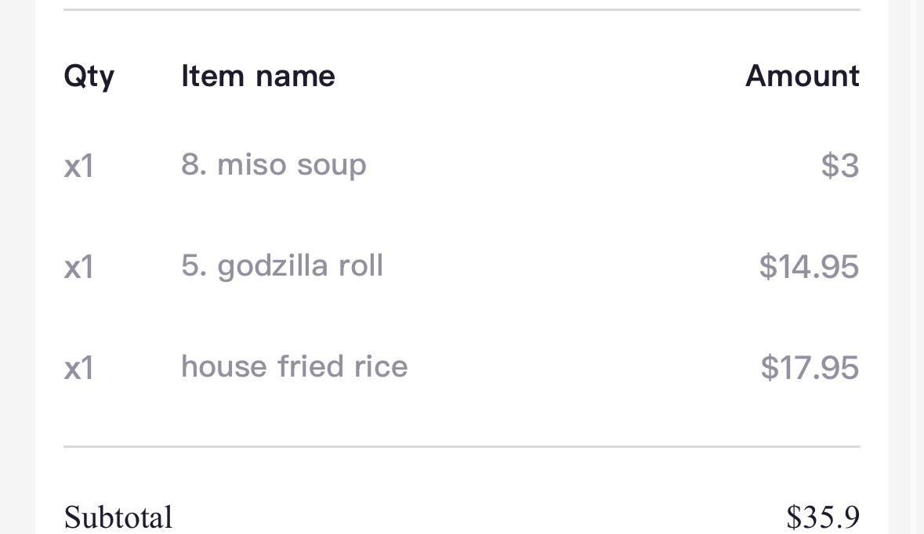Select the house fried rice item
Viewport: 924px width, 534px height.
tap(294, 366)
